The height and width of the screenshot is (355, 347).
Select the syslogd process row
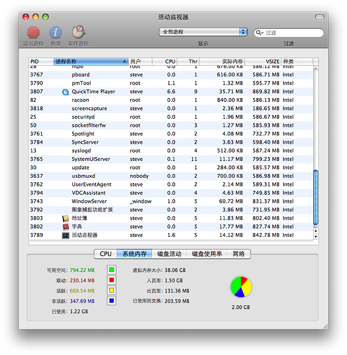171,151
